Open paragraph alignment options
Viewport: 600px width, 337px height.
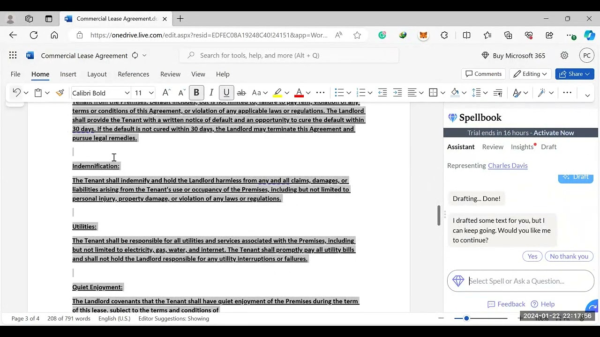click(x=412, y=93)
